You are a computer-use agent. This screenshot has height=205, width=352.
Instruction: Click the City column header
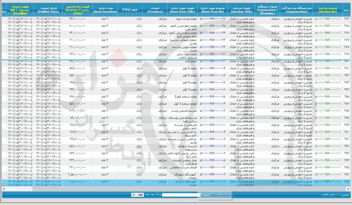click(x=130, y=10)
